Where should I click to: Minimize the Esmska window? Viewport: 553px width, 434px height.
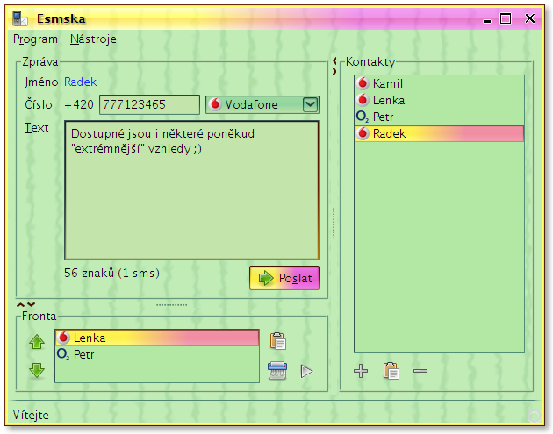(487, 20)
